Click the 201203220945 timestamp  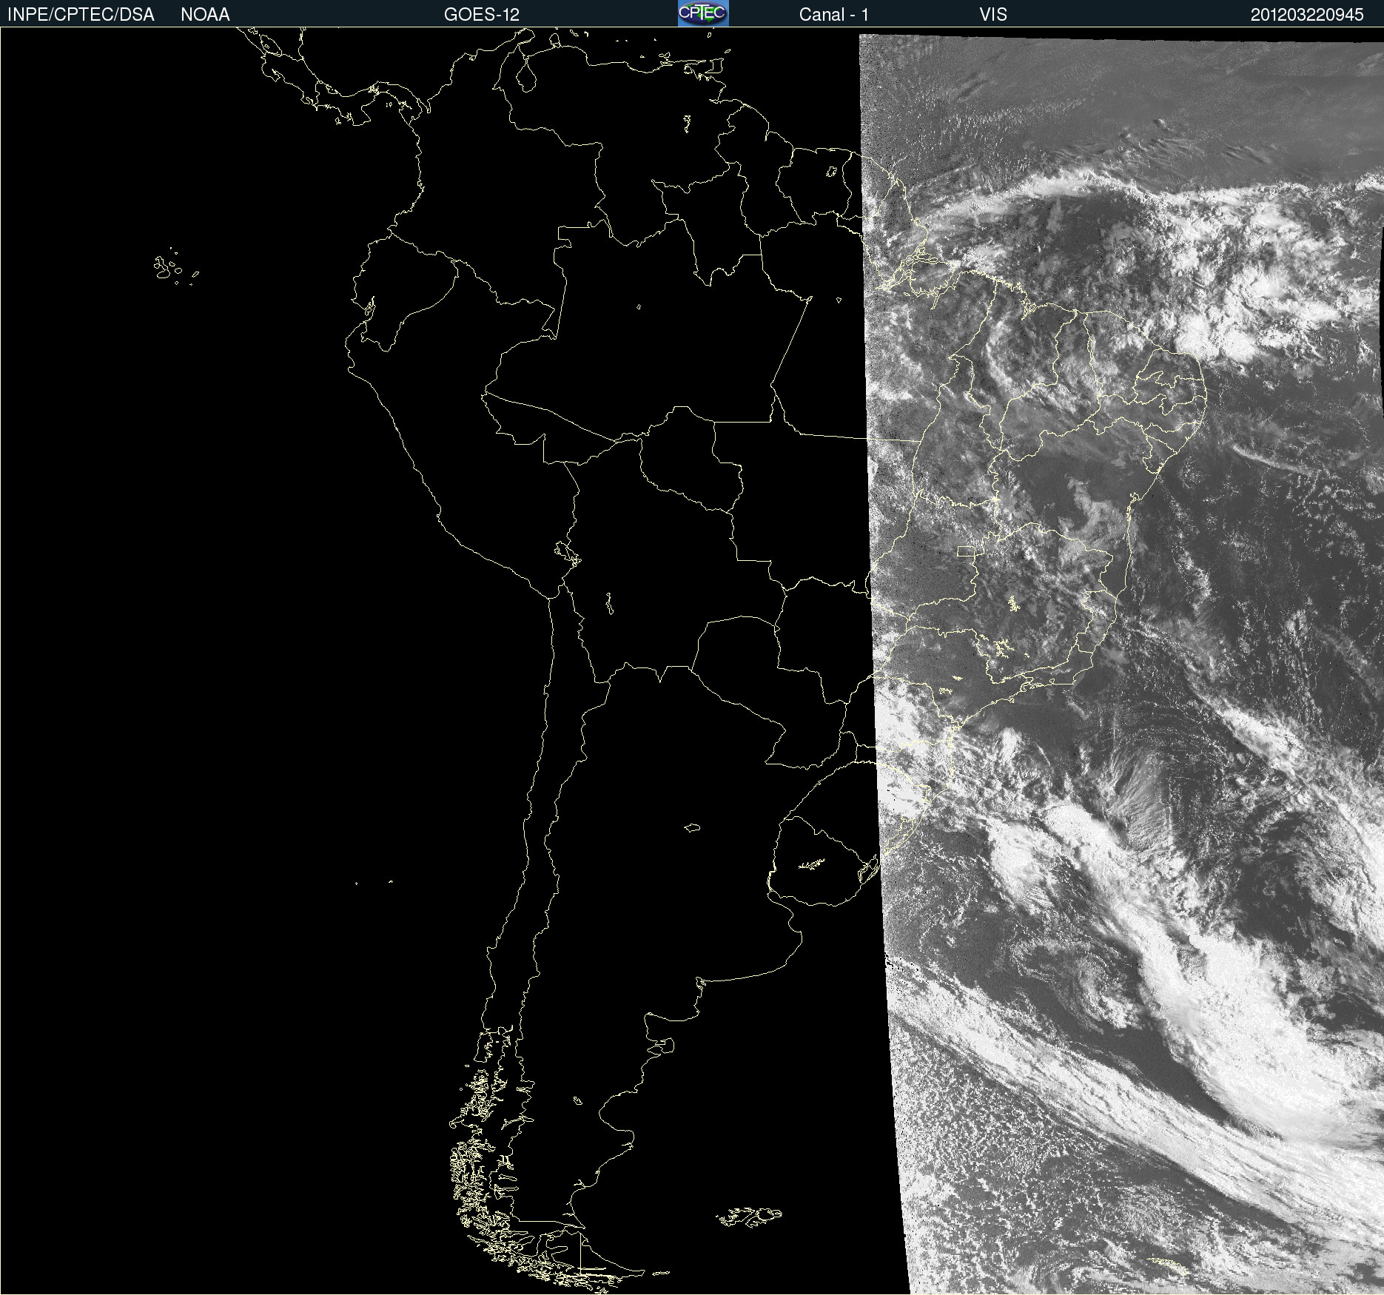[x=1307, y=15]
